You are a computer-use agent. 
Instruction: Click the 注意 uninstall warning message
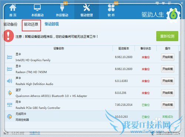click(57, 37)
